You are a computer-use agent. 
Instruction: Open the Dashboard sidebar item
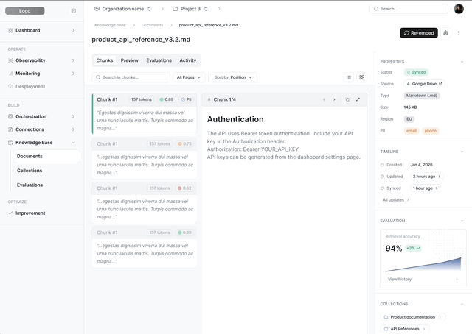[x=42, y=30]
